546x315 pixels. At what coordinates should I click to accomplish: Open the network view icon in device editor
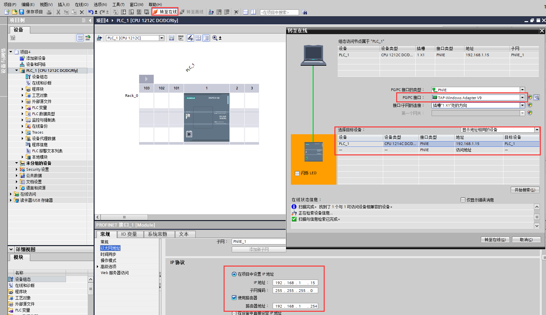[99, 38]
